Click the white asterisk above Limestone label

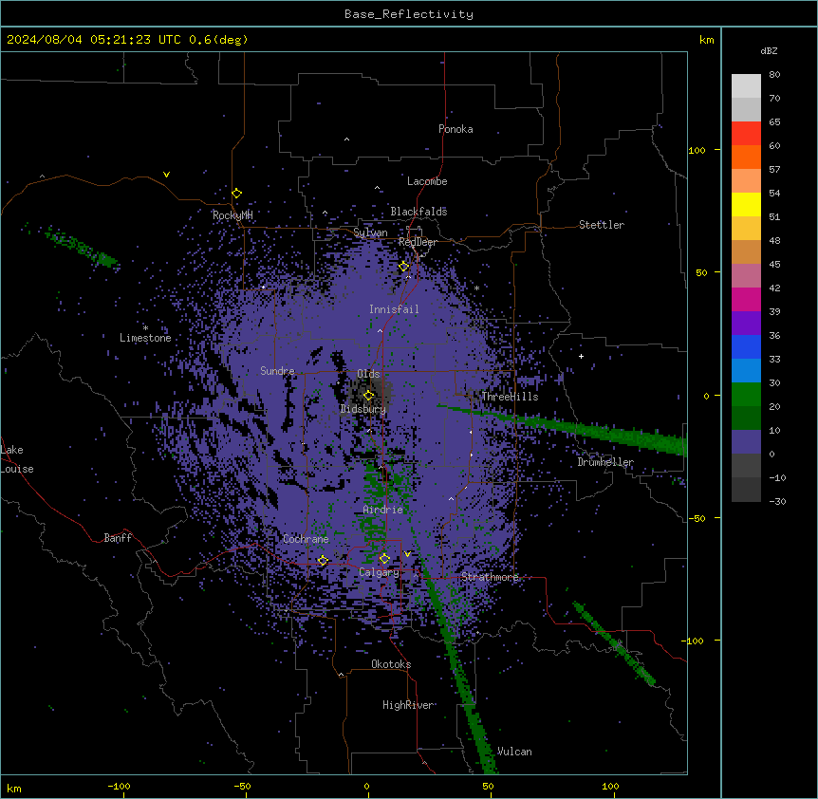click(x=145, y=328)
